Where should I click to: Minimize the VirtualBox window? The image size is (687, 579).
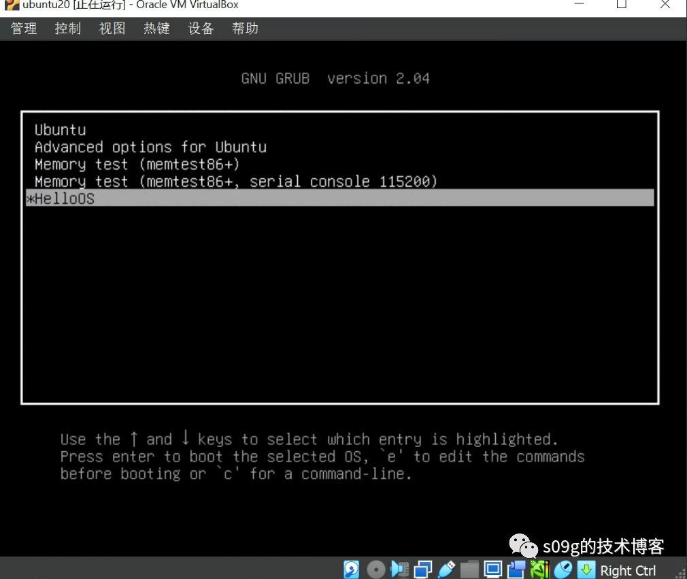point(580,4)
